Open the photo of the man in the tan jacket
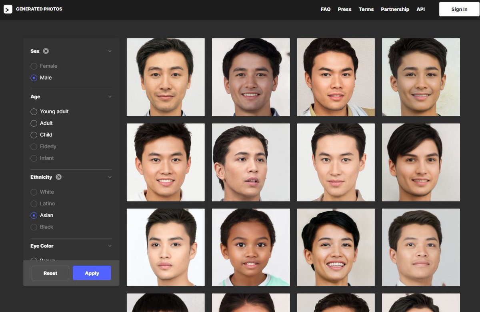 336,77
